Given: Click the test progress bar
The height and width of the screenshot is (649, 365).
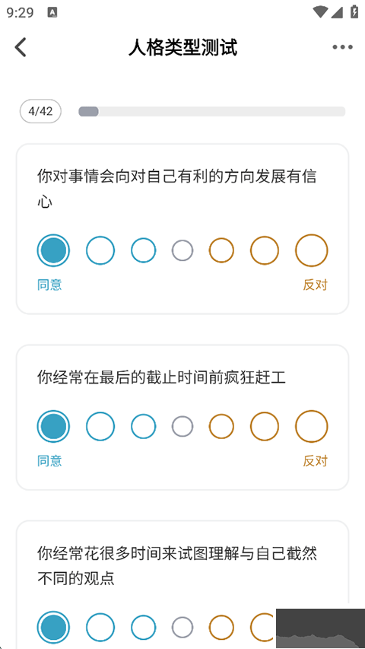Looking at the screenshot, I should (212, 111).
